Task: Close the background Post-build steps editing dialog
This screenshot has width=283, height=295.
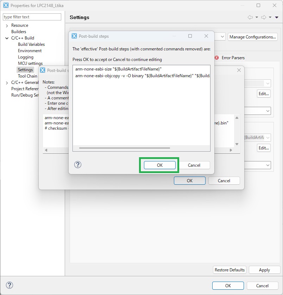Action: pyautogui.click(x=239, y=70)
